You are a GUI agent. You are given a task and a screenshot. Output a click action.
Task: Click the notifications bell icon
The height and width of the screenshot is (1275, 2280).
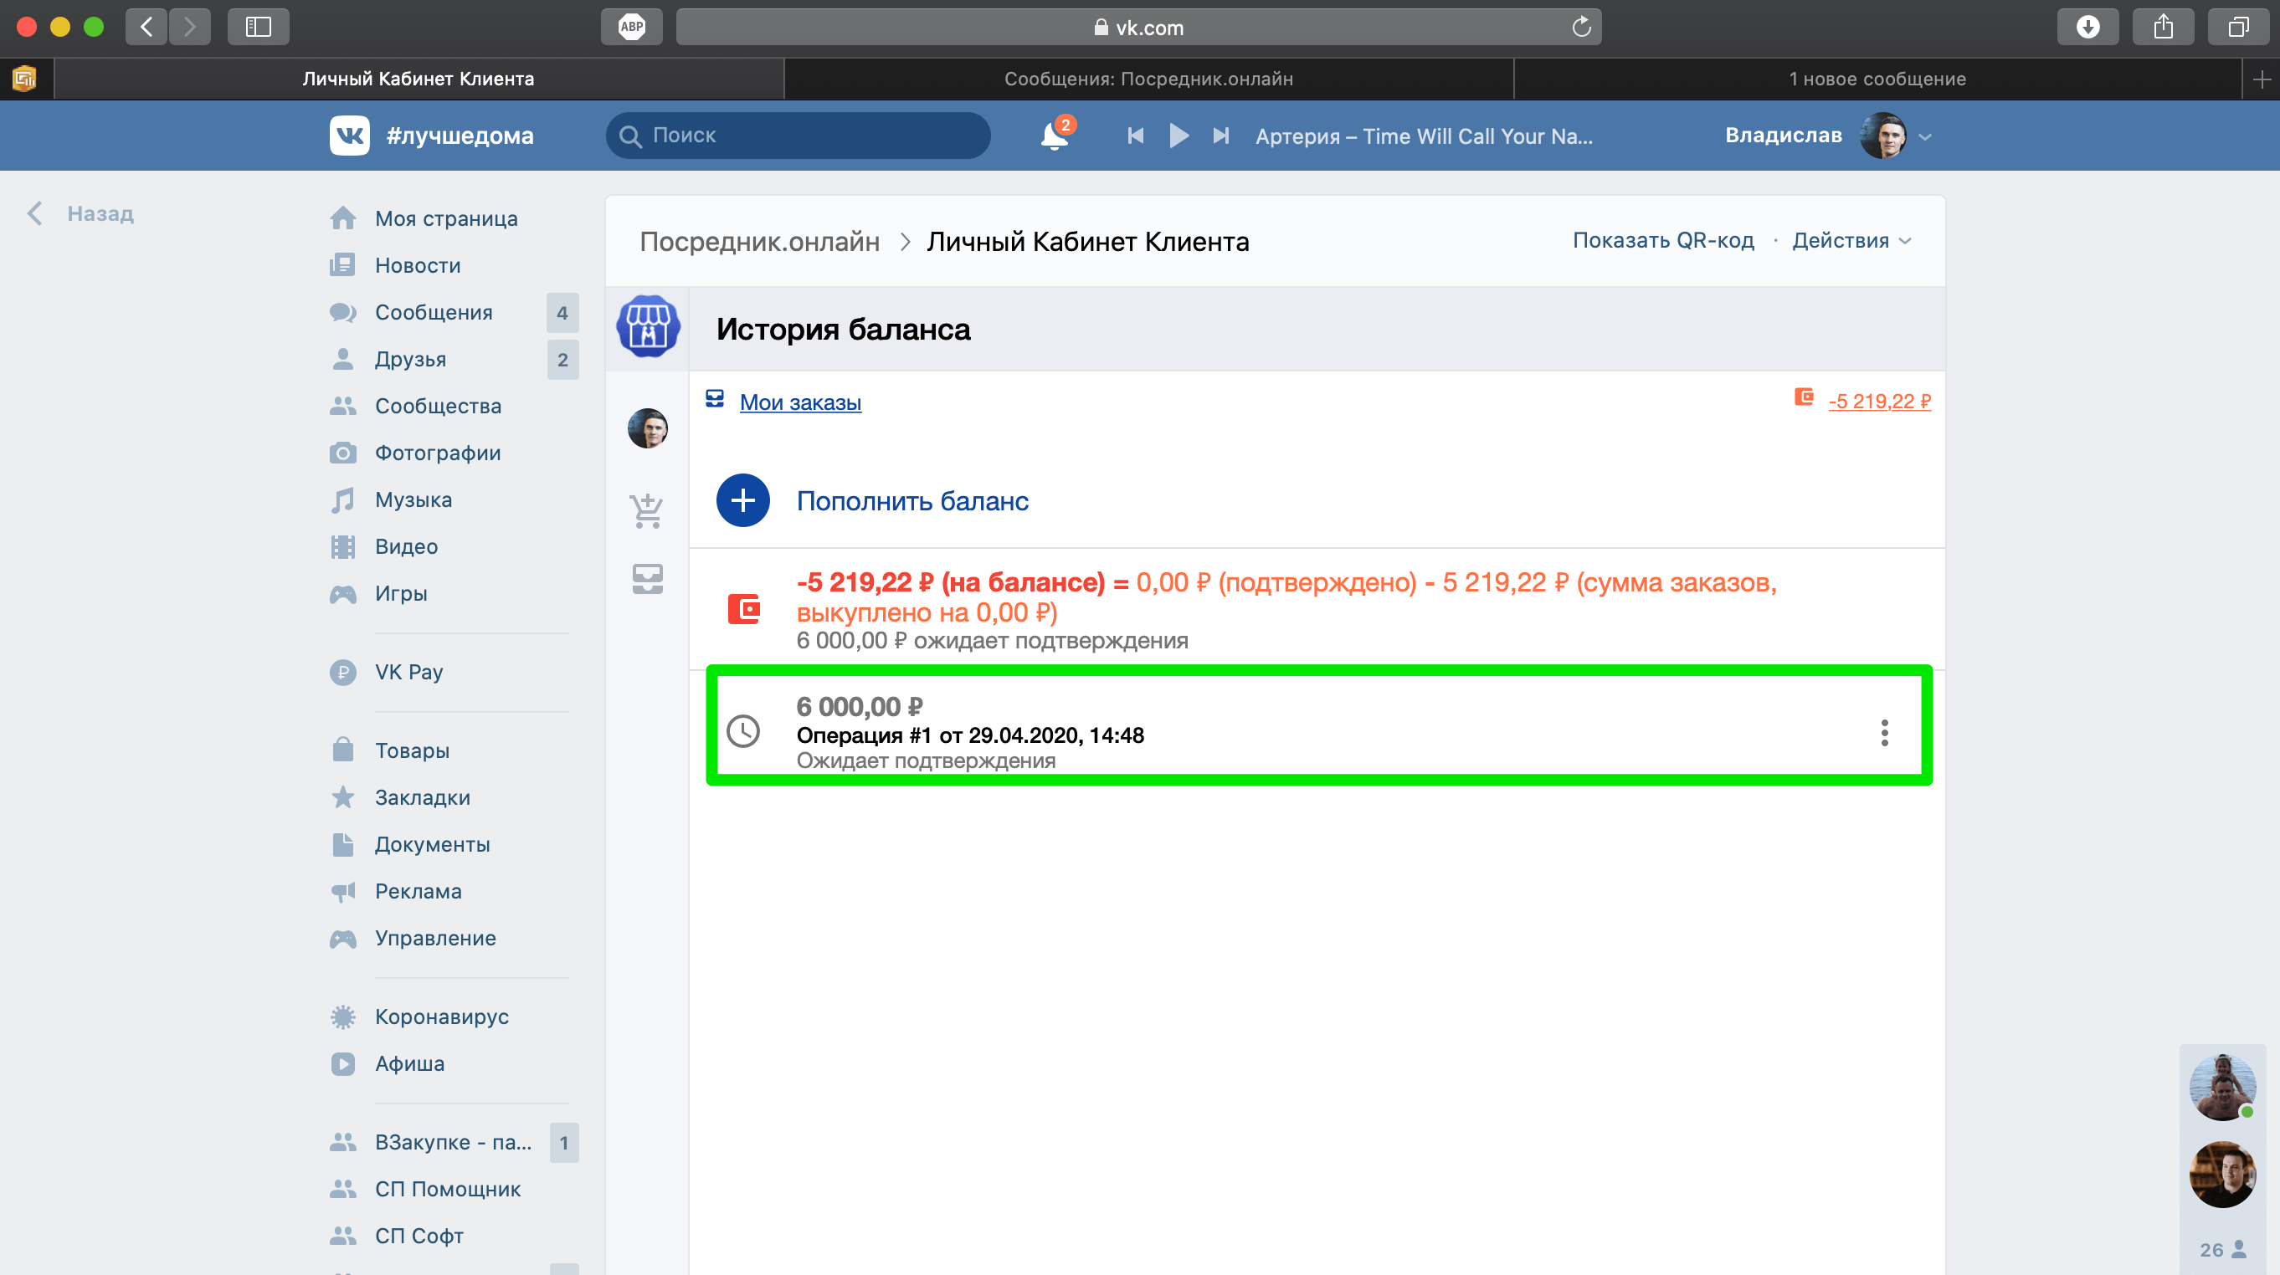[1053, 136]
